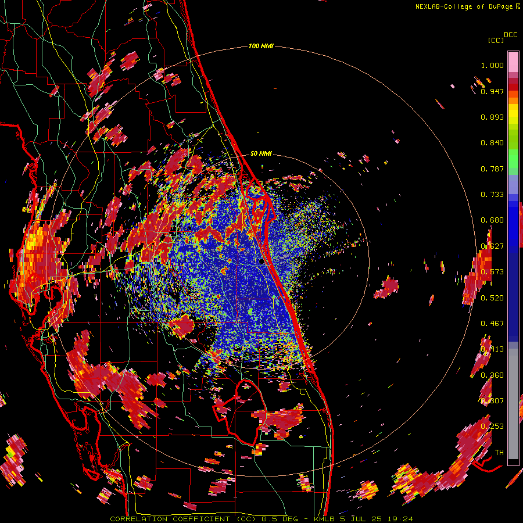Click the 0.573 scale value
523x523 pixels.
pos(492,272)
